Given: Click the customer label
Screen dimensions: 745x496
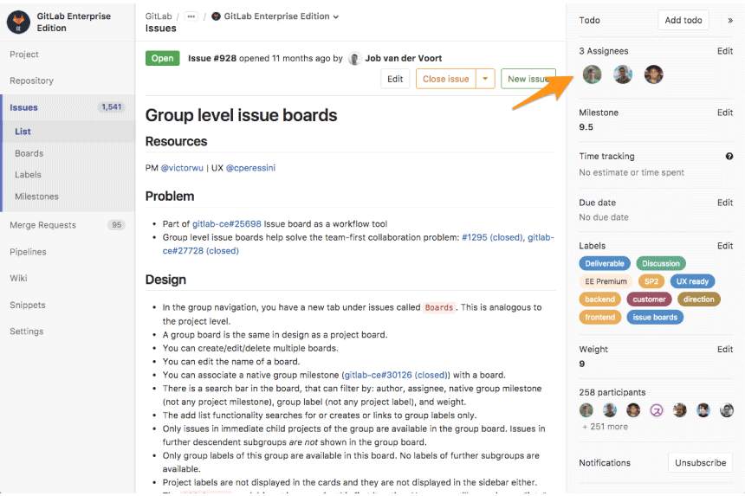Looking at the screenshot, I should (x=649, y=300).
